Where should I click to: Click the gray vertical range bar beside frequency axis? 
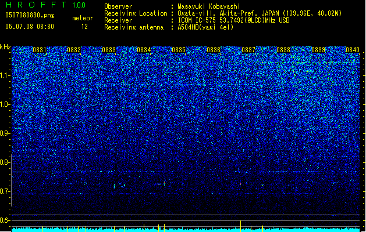coord(11,180)
